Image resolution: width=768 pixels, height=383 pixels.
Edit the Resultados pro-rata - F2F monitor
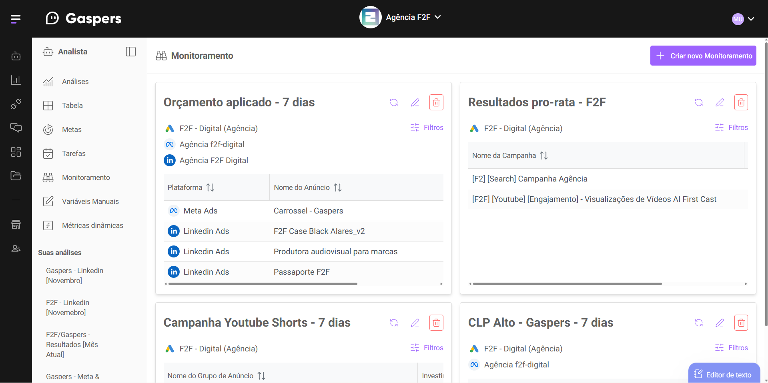[x=720, y=103]
